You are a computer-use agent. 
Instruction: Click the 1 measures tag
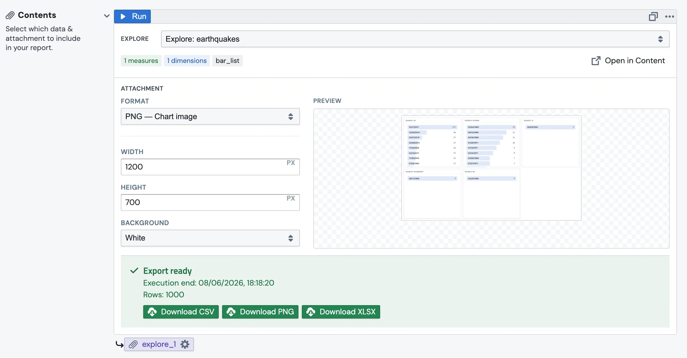pyautogui.click(x=141, y=61)
